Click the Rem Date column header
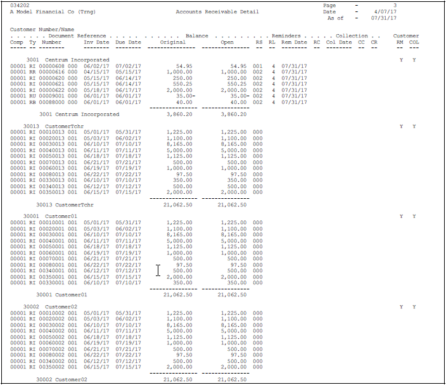 (294, 42)
